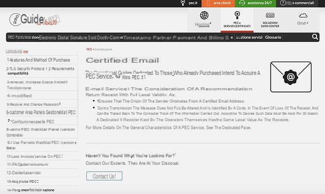Open sidebar item 3-renewal, Increase Space
The image size is (325, 194).
37,85
